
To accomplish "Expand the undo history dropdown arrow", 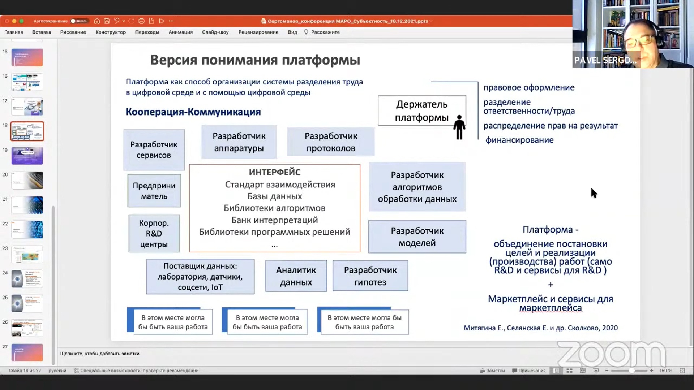I will [x=124, y=21].
